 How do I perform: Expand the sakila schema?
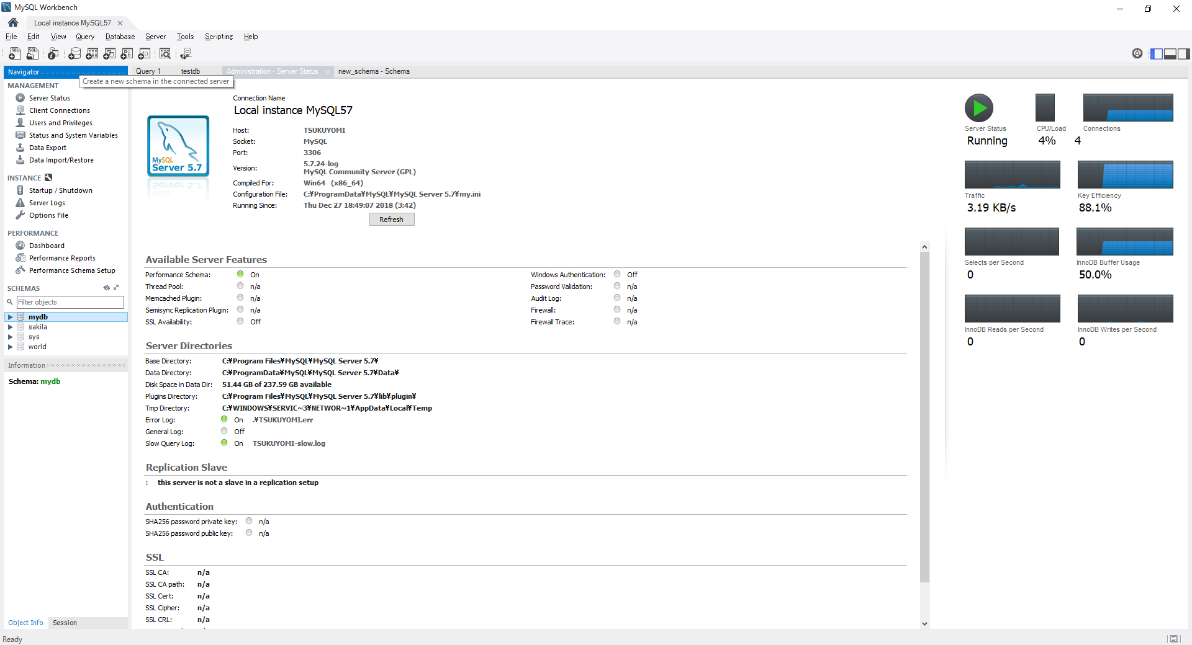[10, 327]
